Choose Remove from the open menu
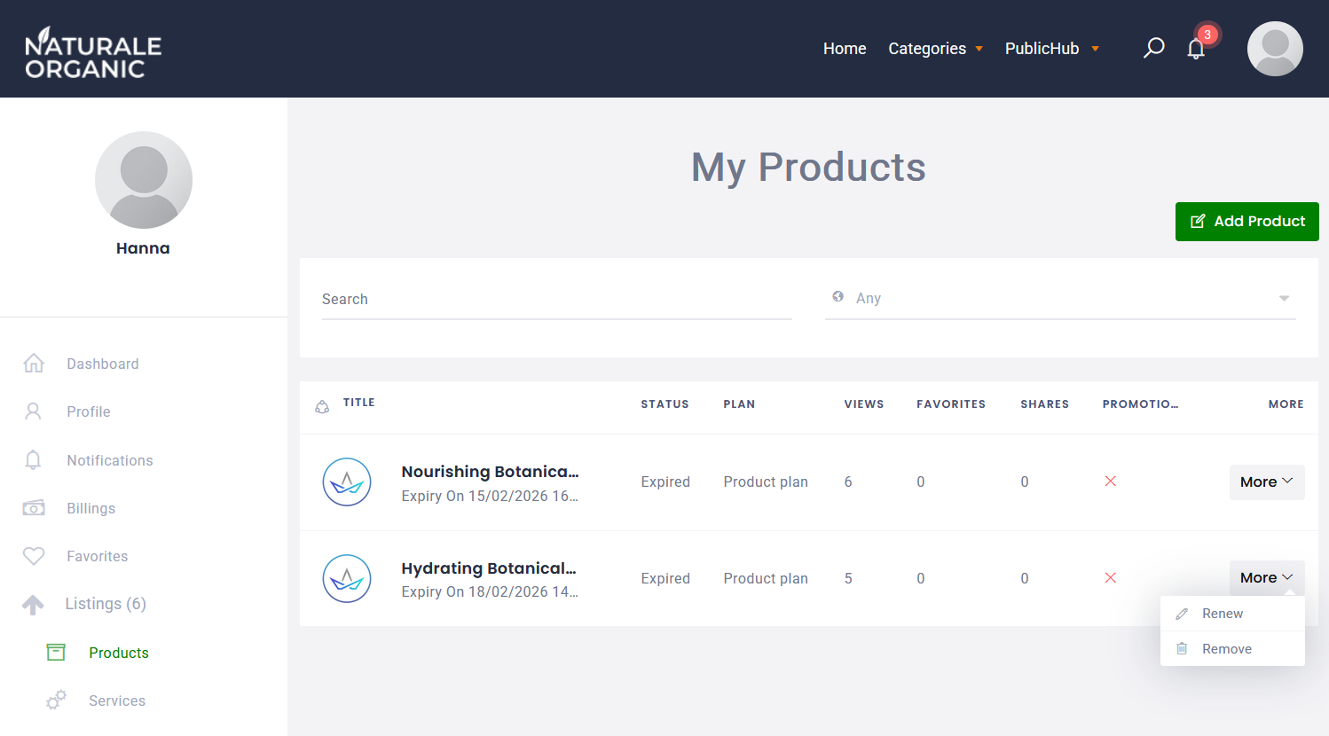Screen dimensions: 1329x736 [1228, 648]
